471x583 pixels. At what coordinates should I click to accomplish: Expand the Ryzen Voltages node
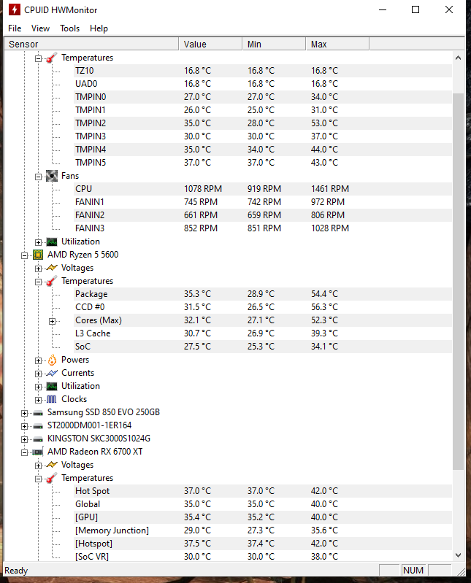pos(38,269)
